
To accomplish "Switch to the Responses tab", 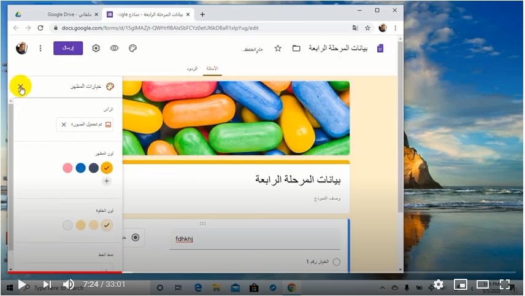I will (192, 69).
